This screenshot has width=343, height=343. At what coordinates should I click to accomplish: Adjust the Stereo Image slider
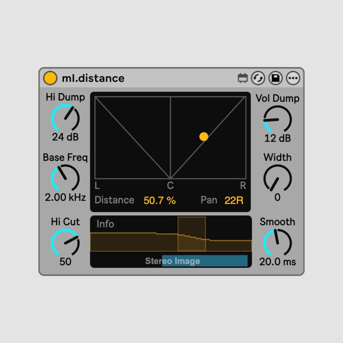pyautogui.click(x=205, y=261)
